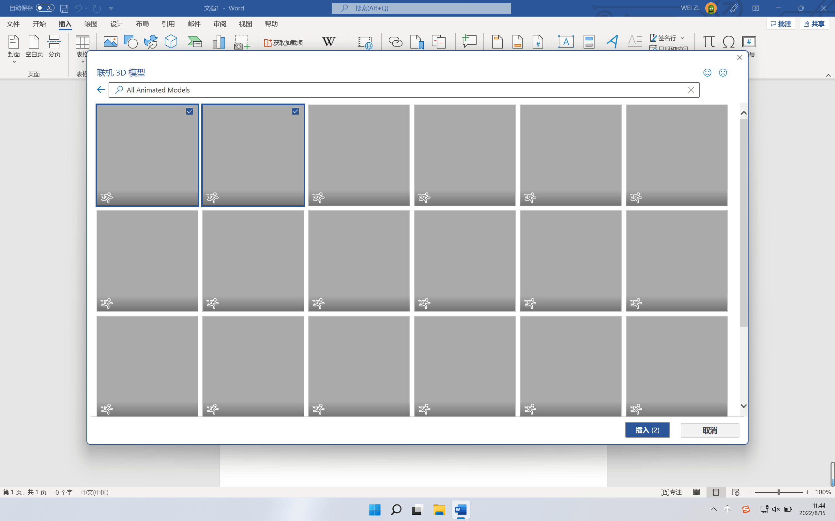Image resolution: width=835 pixels, height=521 pixels.
Task: Click the Cancel button in dialog
Action: (x=709, y=430)
